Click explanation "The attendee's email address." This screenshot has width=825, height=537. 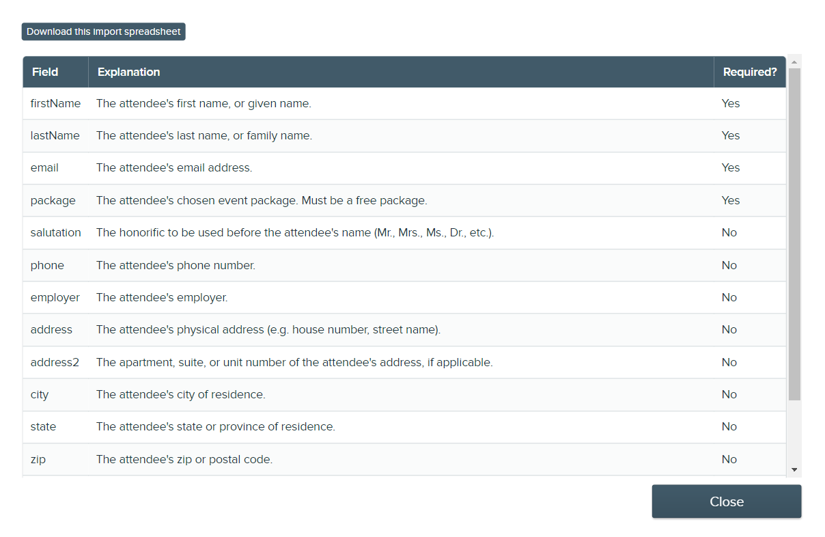tap(174, 168)
